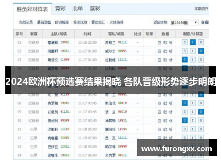Viewport: 221px width, 160px height.
Task: Click away team 拉脱维 in row 03
Action: (x=110, y=60)
